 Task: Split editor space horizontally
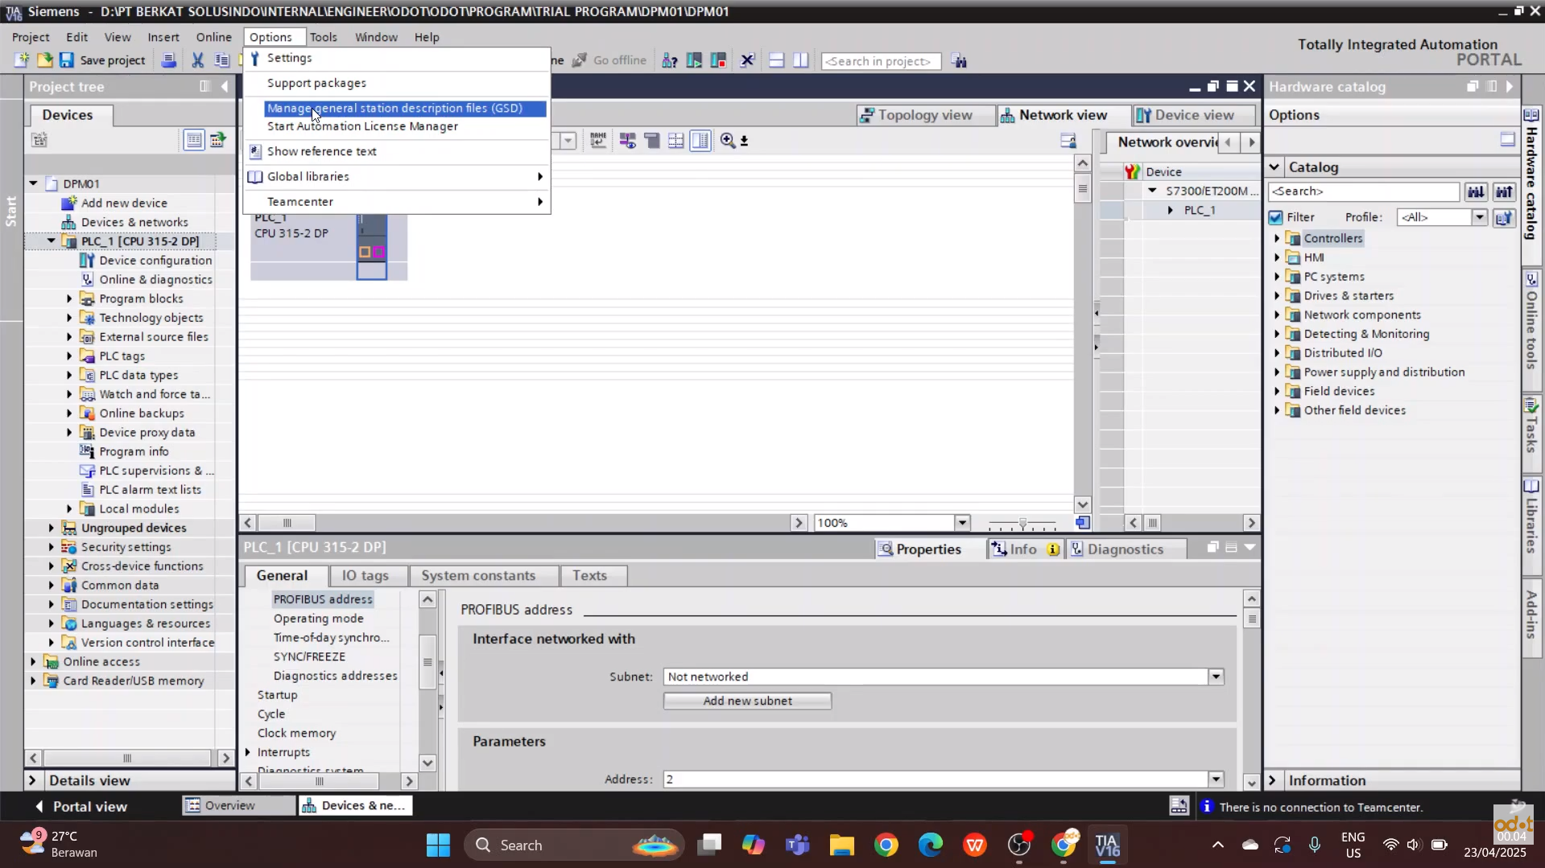click(776, 60)
